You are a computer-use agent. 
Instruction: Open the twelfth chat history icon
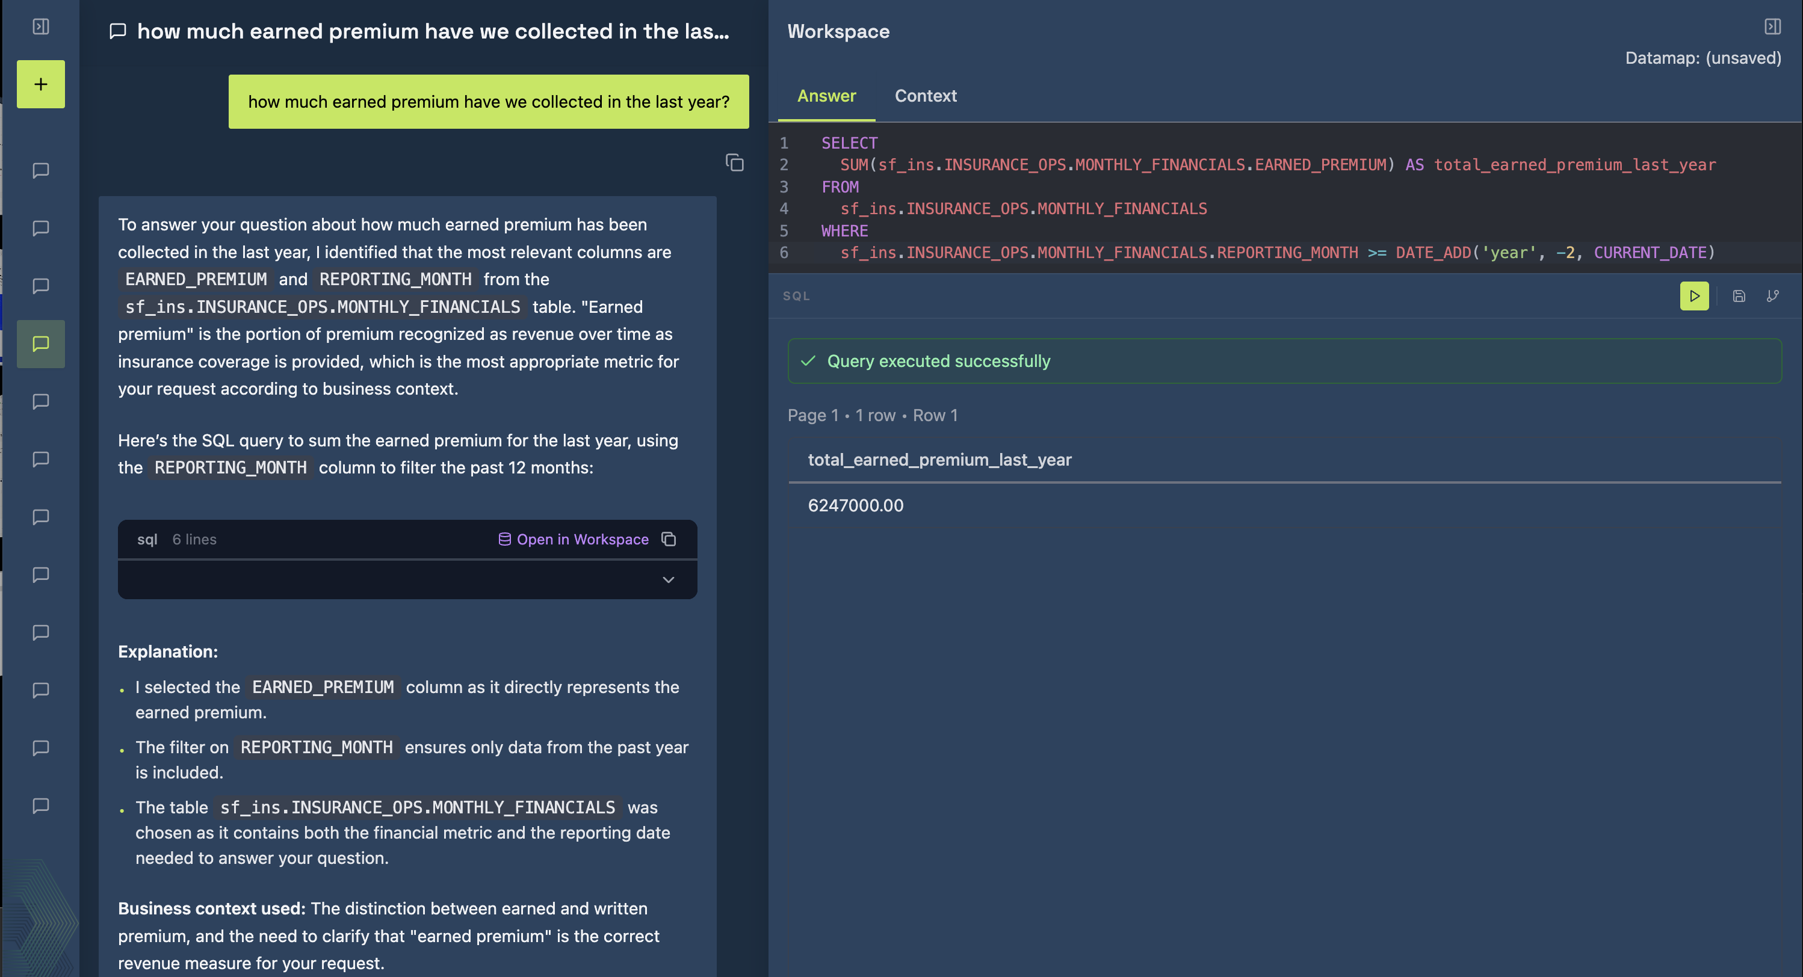(40, 806)
